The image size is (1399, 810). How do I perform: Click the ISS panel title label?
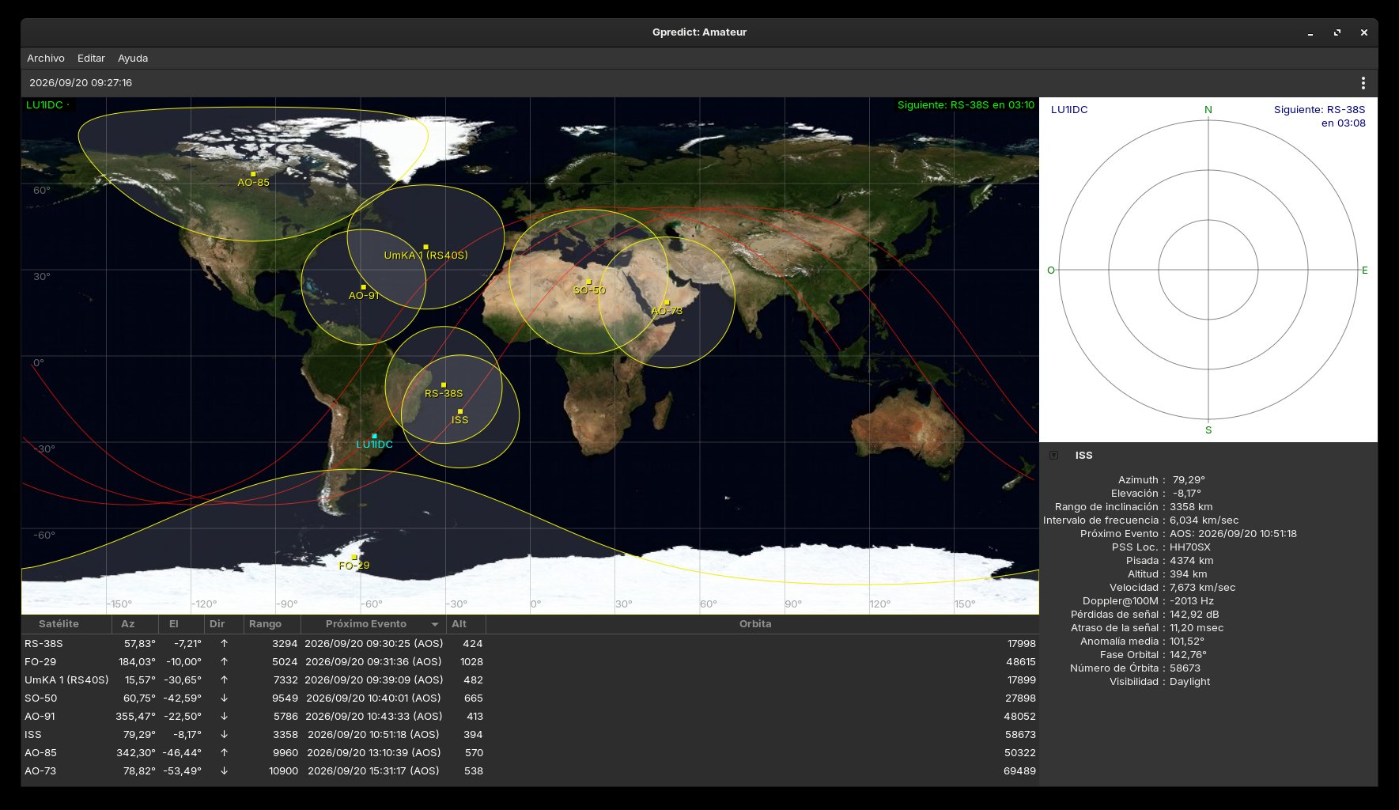pos(1084,456)
